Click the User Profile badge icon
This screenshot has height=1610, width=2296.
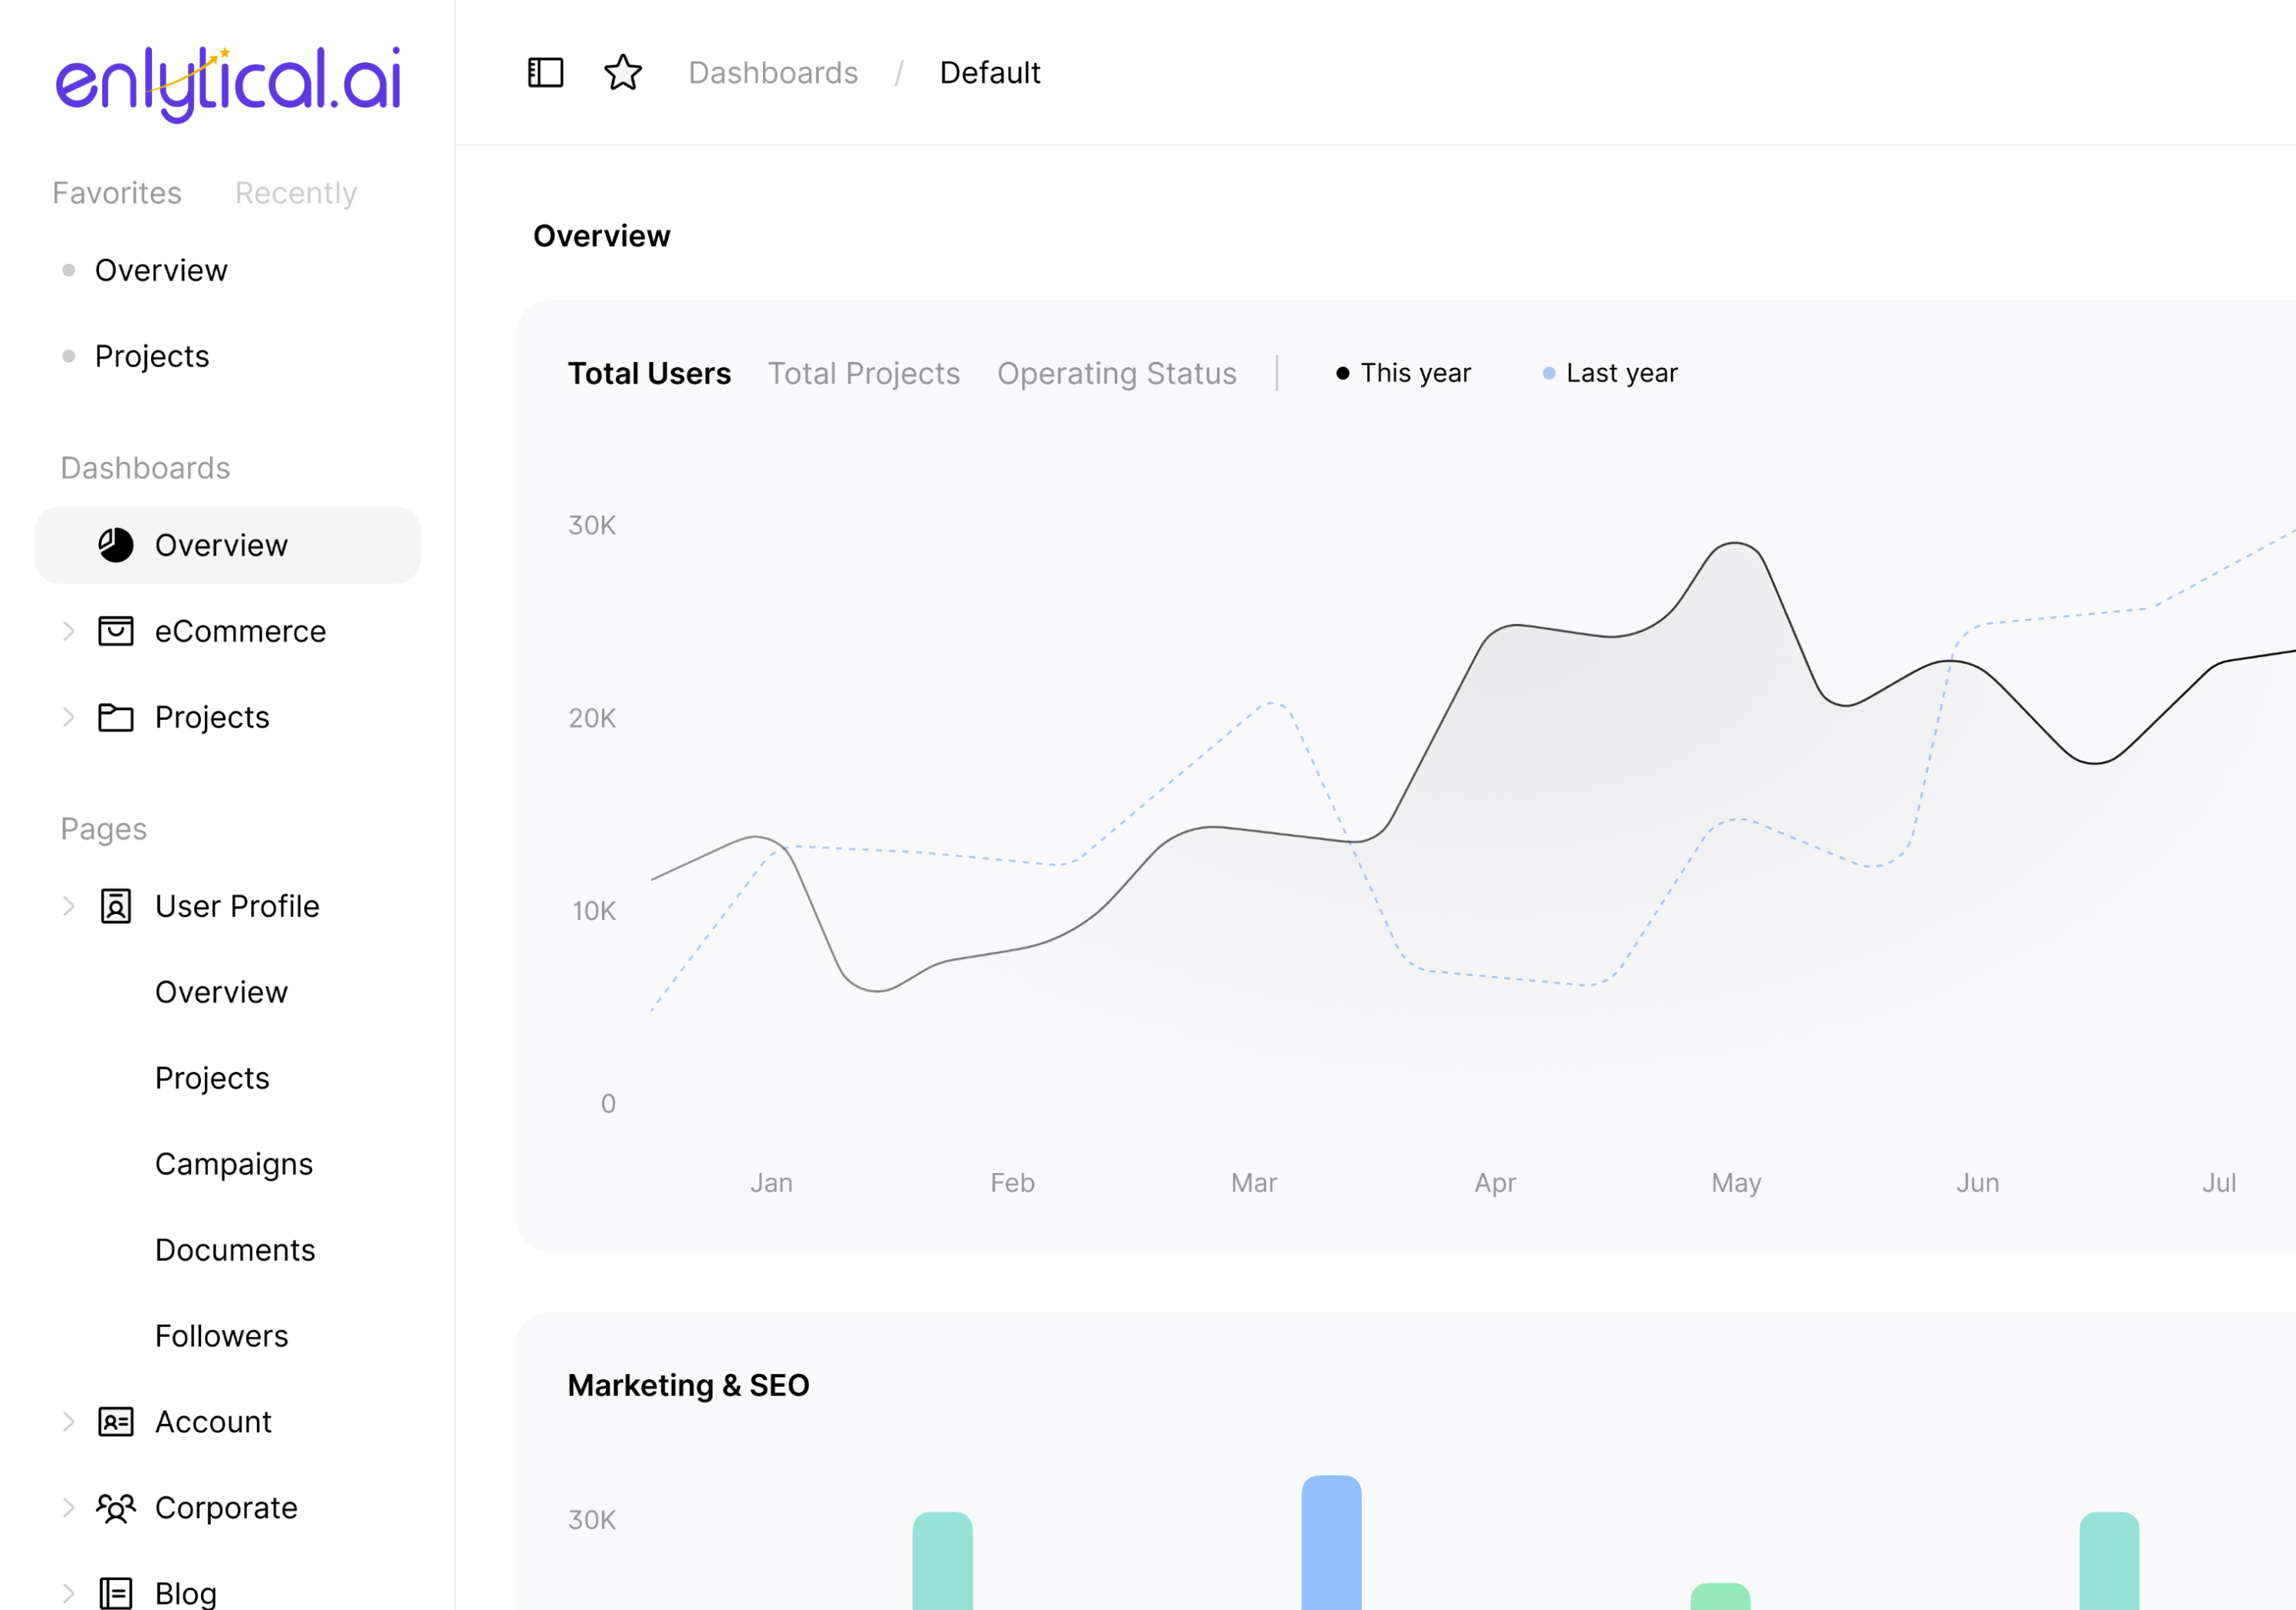(116, 906)
